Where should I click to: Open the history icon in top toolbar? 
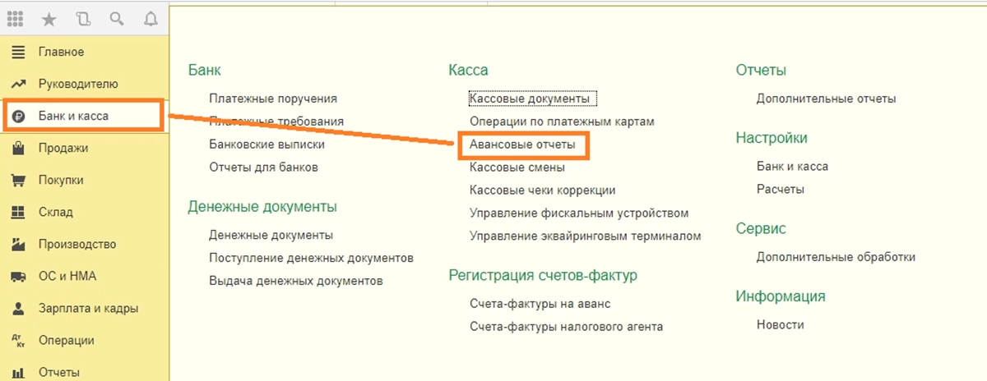[x=82, y=17]
